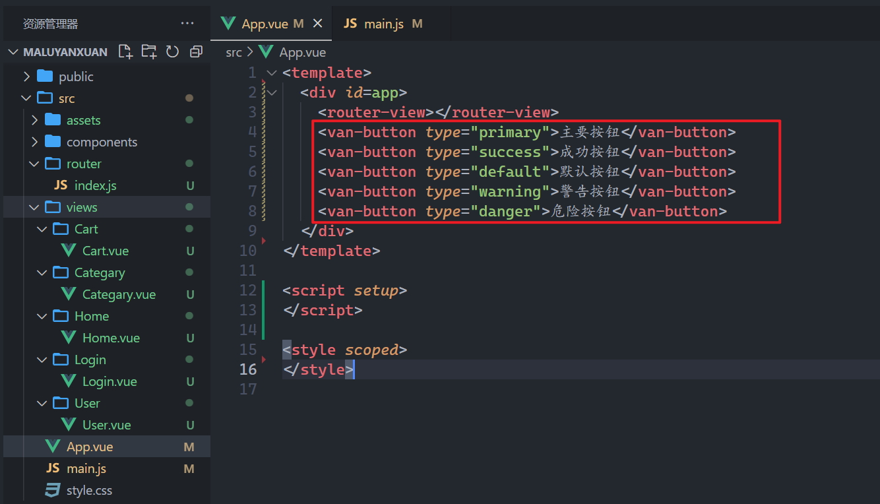880x504 pixels.
Task: Collapse all folders using the collapse icon
Action: coord(196,51)
